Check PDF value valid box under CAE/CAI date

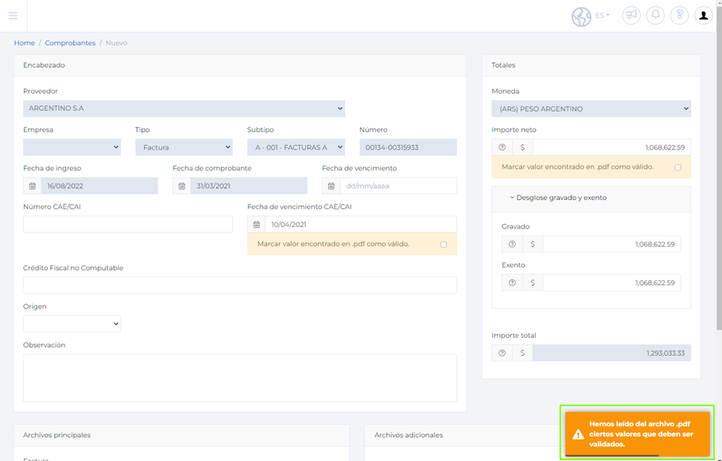(x=444, y=244)
